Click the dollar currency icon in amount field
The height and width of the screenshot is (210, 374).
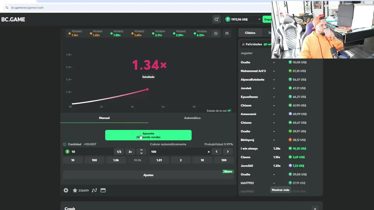coord(67,152)
